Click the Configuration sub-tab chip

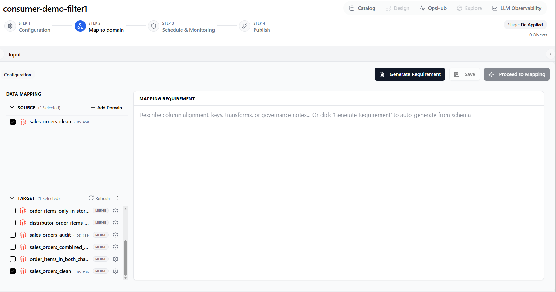click(x=17, y=75)
